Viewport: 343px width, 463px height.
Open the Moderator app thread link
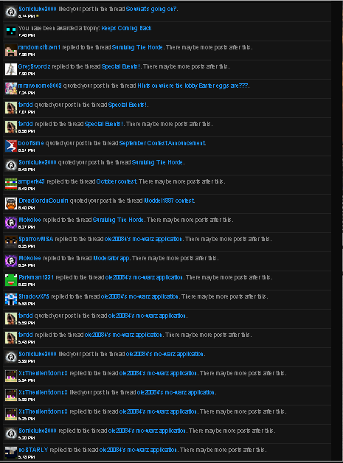click(x=111, y=258)
